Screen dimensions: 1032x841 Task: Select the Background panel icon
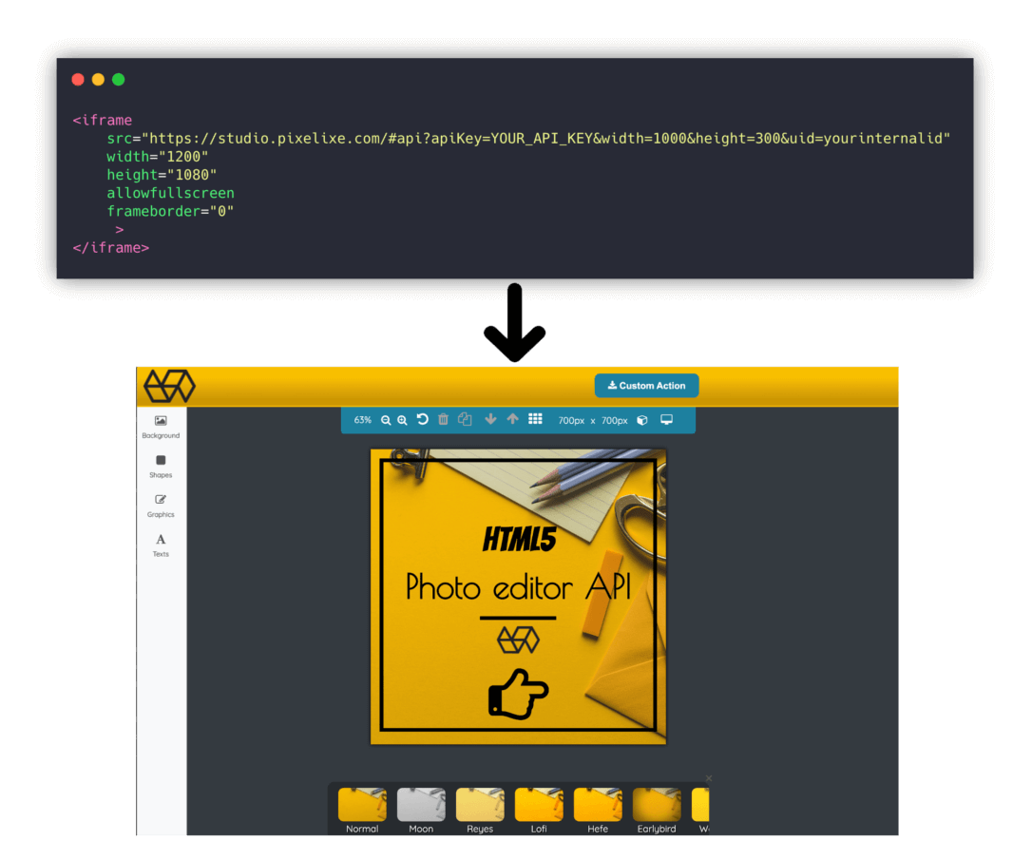click(161, 419)
